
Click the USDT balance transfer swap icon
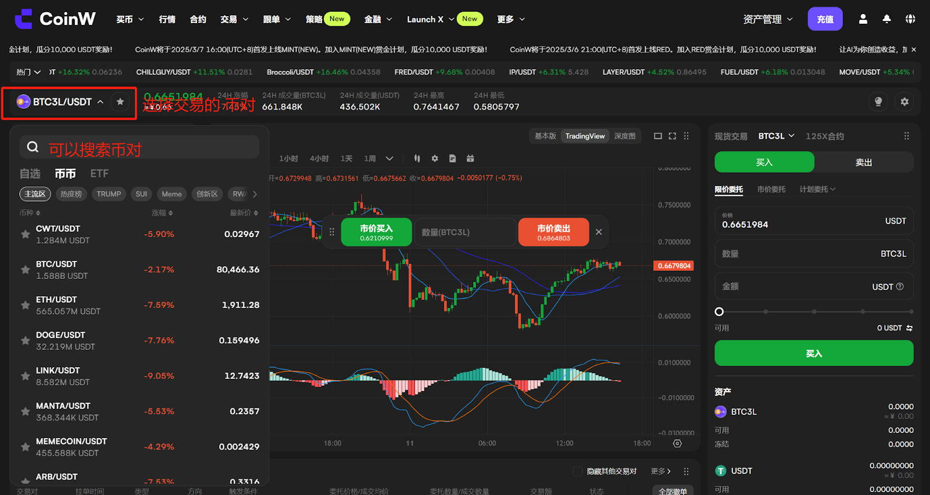(910, 328)
